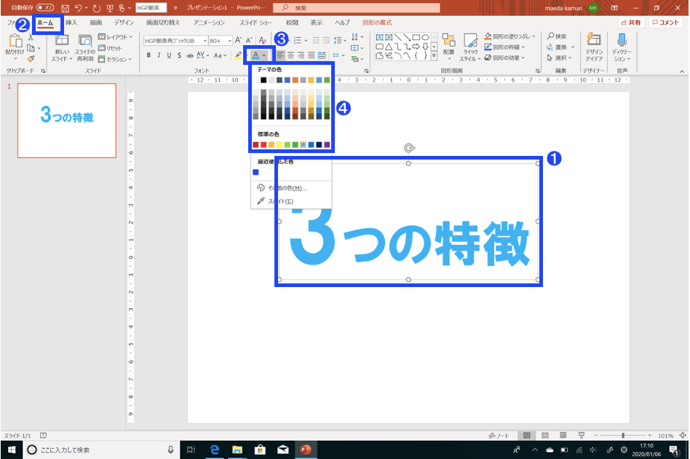Open Shape Effects (図形の効果) dropdown
This screenshot has width=690, height=459.
[504, 58]
